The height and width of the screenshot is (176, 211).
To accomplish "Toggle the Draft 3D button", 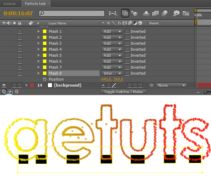I will pyautogui.click(x=134, y=13).
